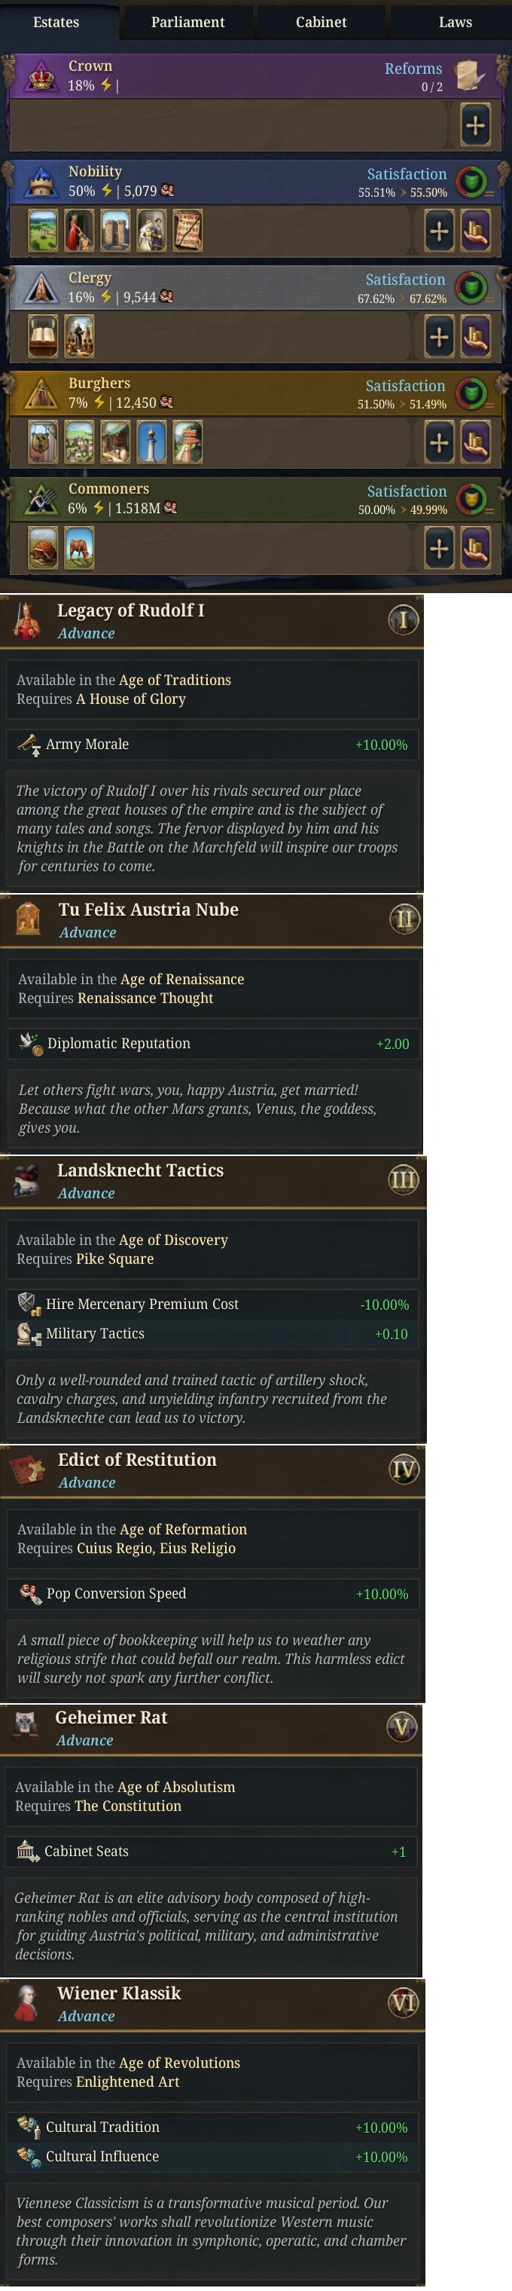Viewport: 512px width, 2291px height.
Task: Click the Nobility hand-with-coins icon
Action: pos(476,231)
